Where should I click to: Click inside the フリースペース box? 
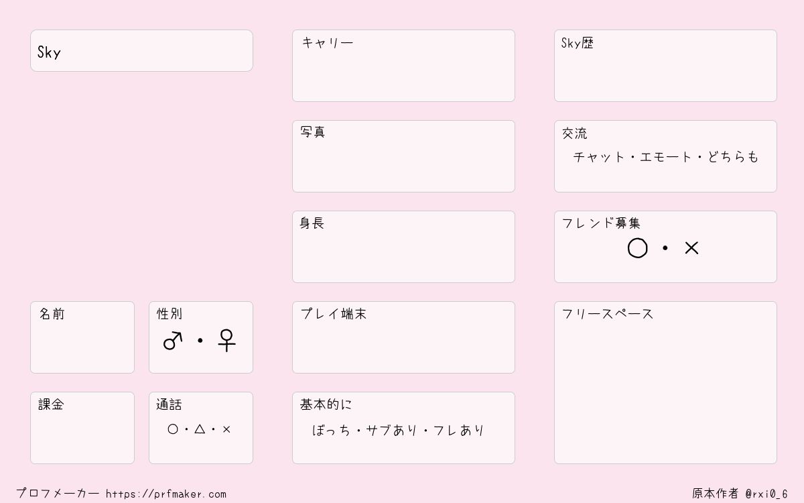point(665,382)
